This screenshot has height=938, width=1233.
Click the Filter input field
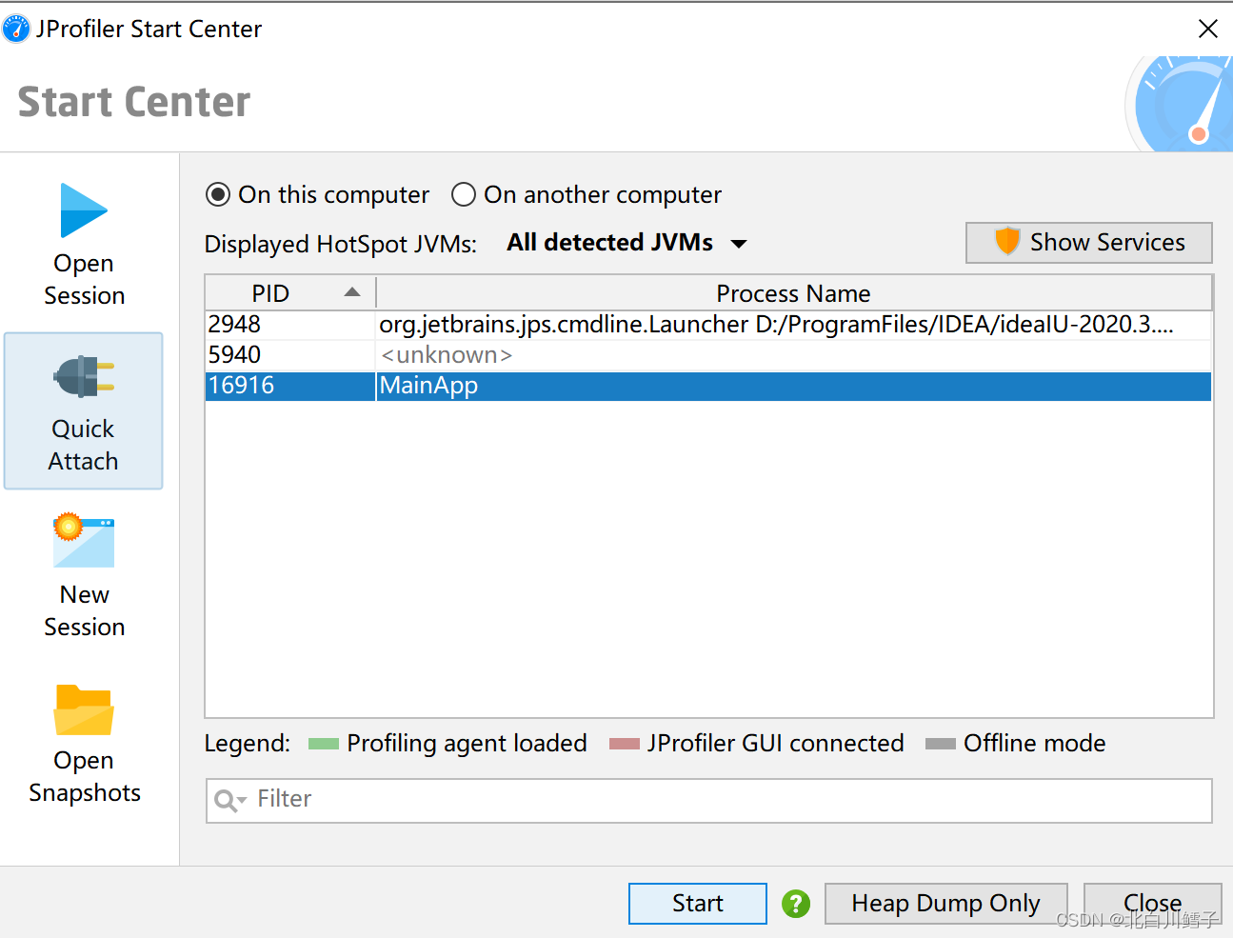(x=709, y=801)
